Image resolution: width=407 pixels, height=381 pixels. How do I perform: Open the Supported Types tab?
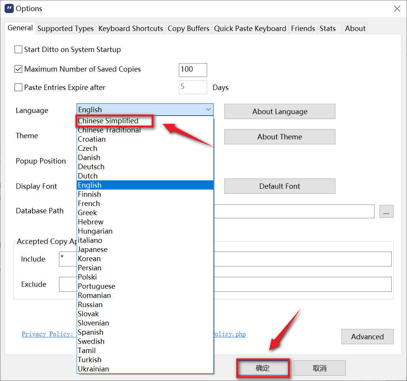[66, 28]
